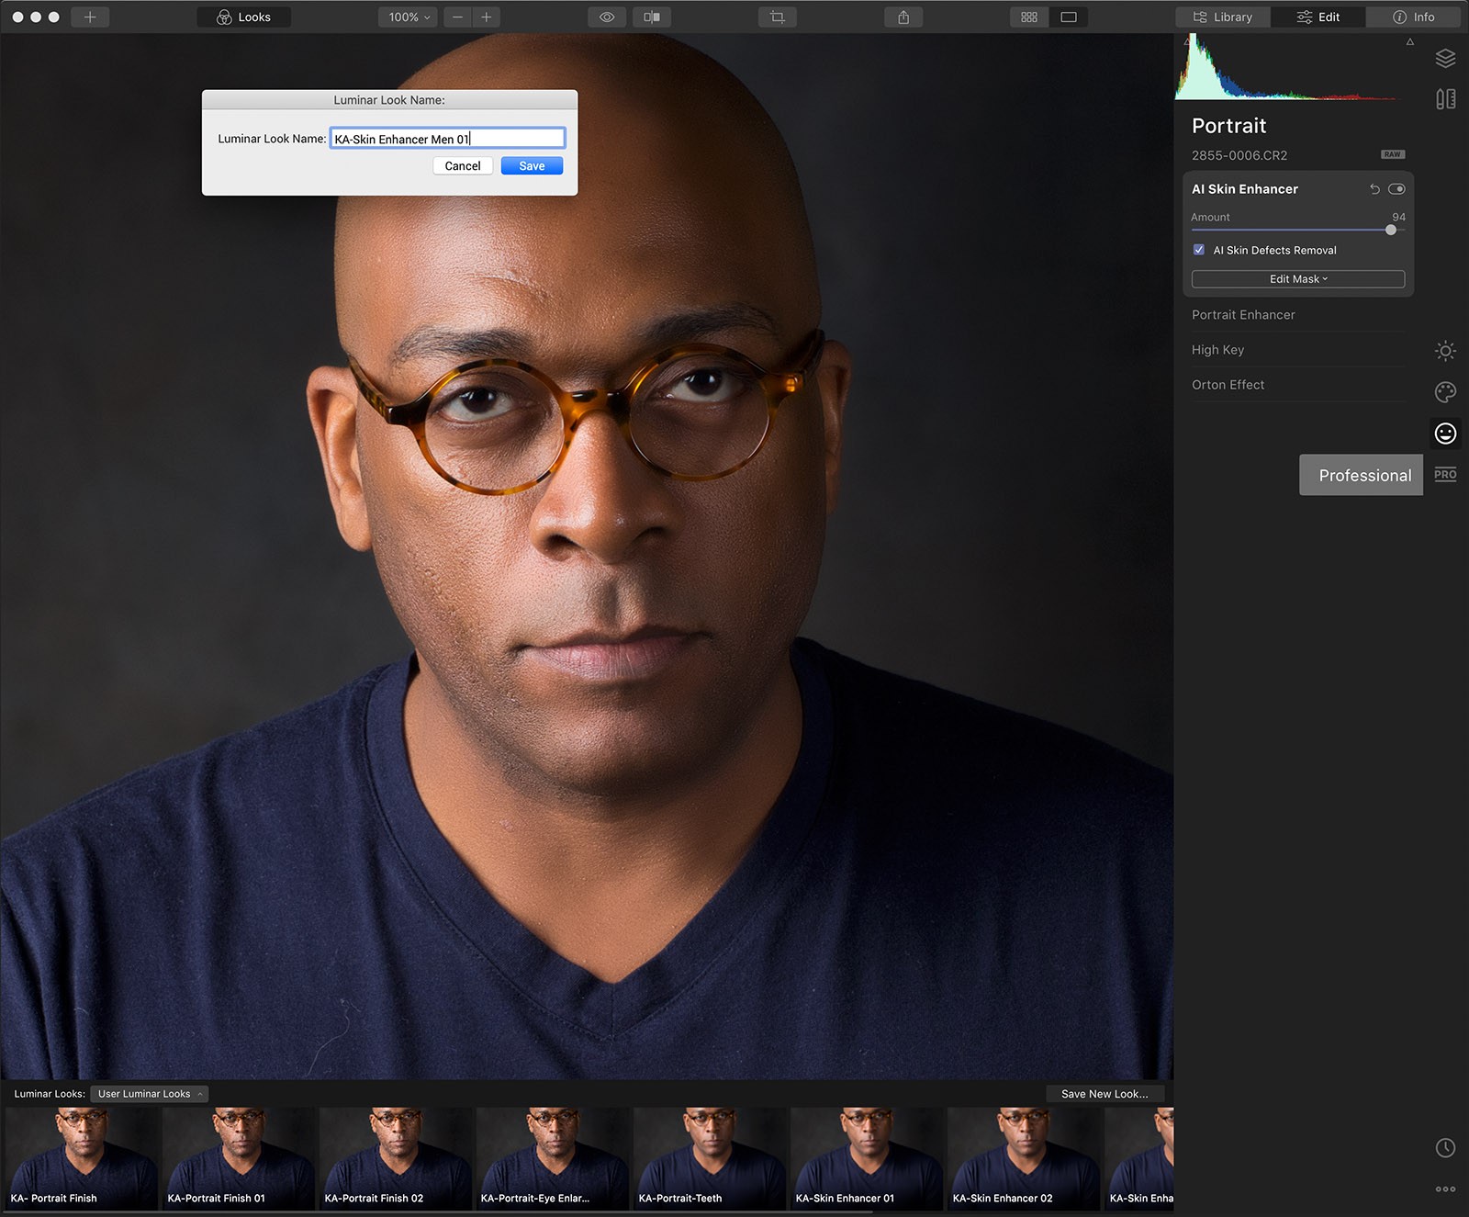Open the Creative palette icon
The height and width of the screenshot is (1217, 1469).
(1445, 392)
